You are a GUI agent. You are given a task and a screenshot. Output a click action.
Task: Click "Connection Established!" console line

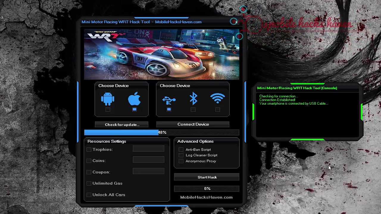pyautogui.click(x=277, y=100)
